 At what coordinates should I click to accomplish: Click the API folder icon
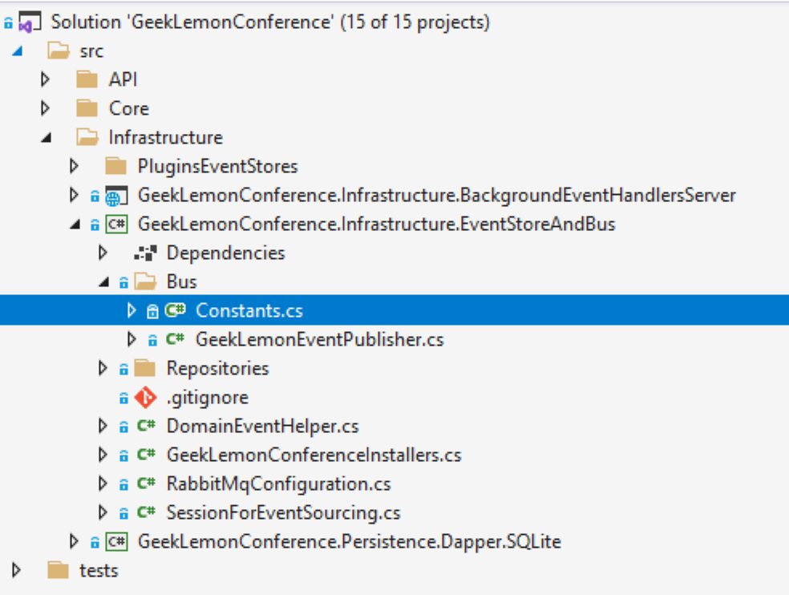click(x=87, y=79)
